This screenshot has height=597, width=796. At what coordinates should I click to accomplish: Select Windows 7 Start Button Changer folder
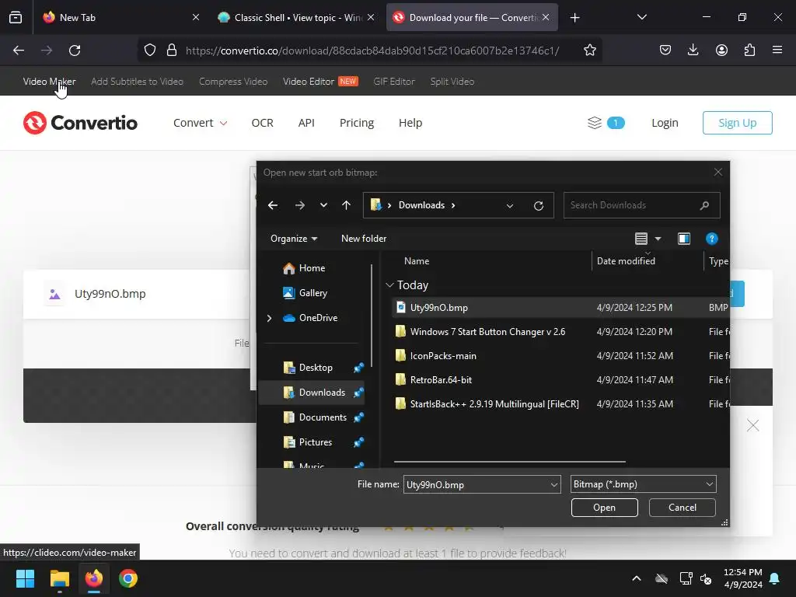pyautogui.click(x=560, y=332)
